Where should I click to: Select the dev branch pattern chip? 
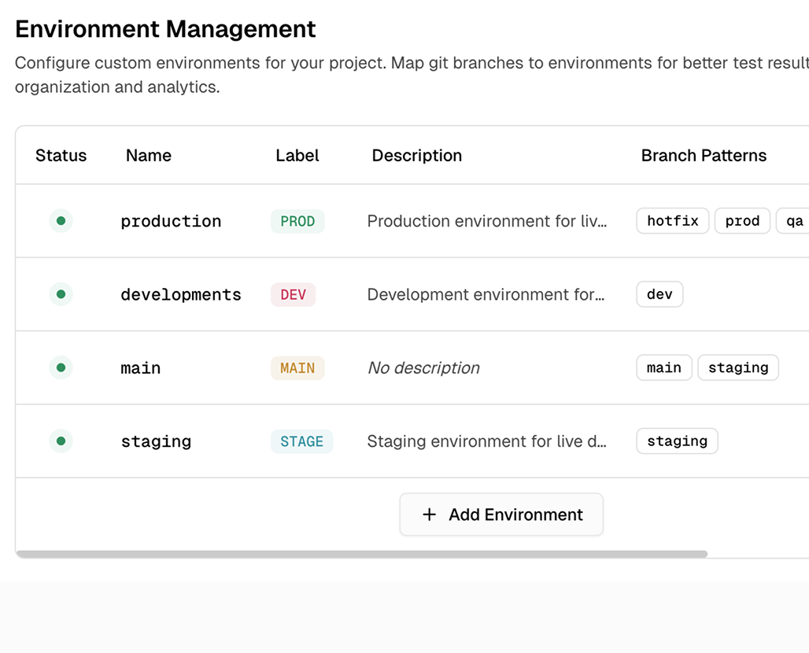[659, 294]
